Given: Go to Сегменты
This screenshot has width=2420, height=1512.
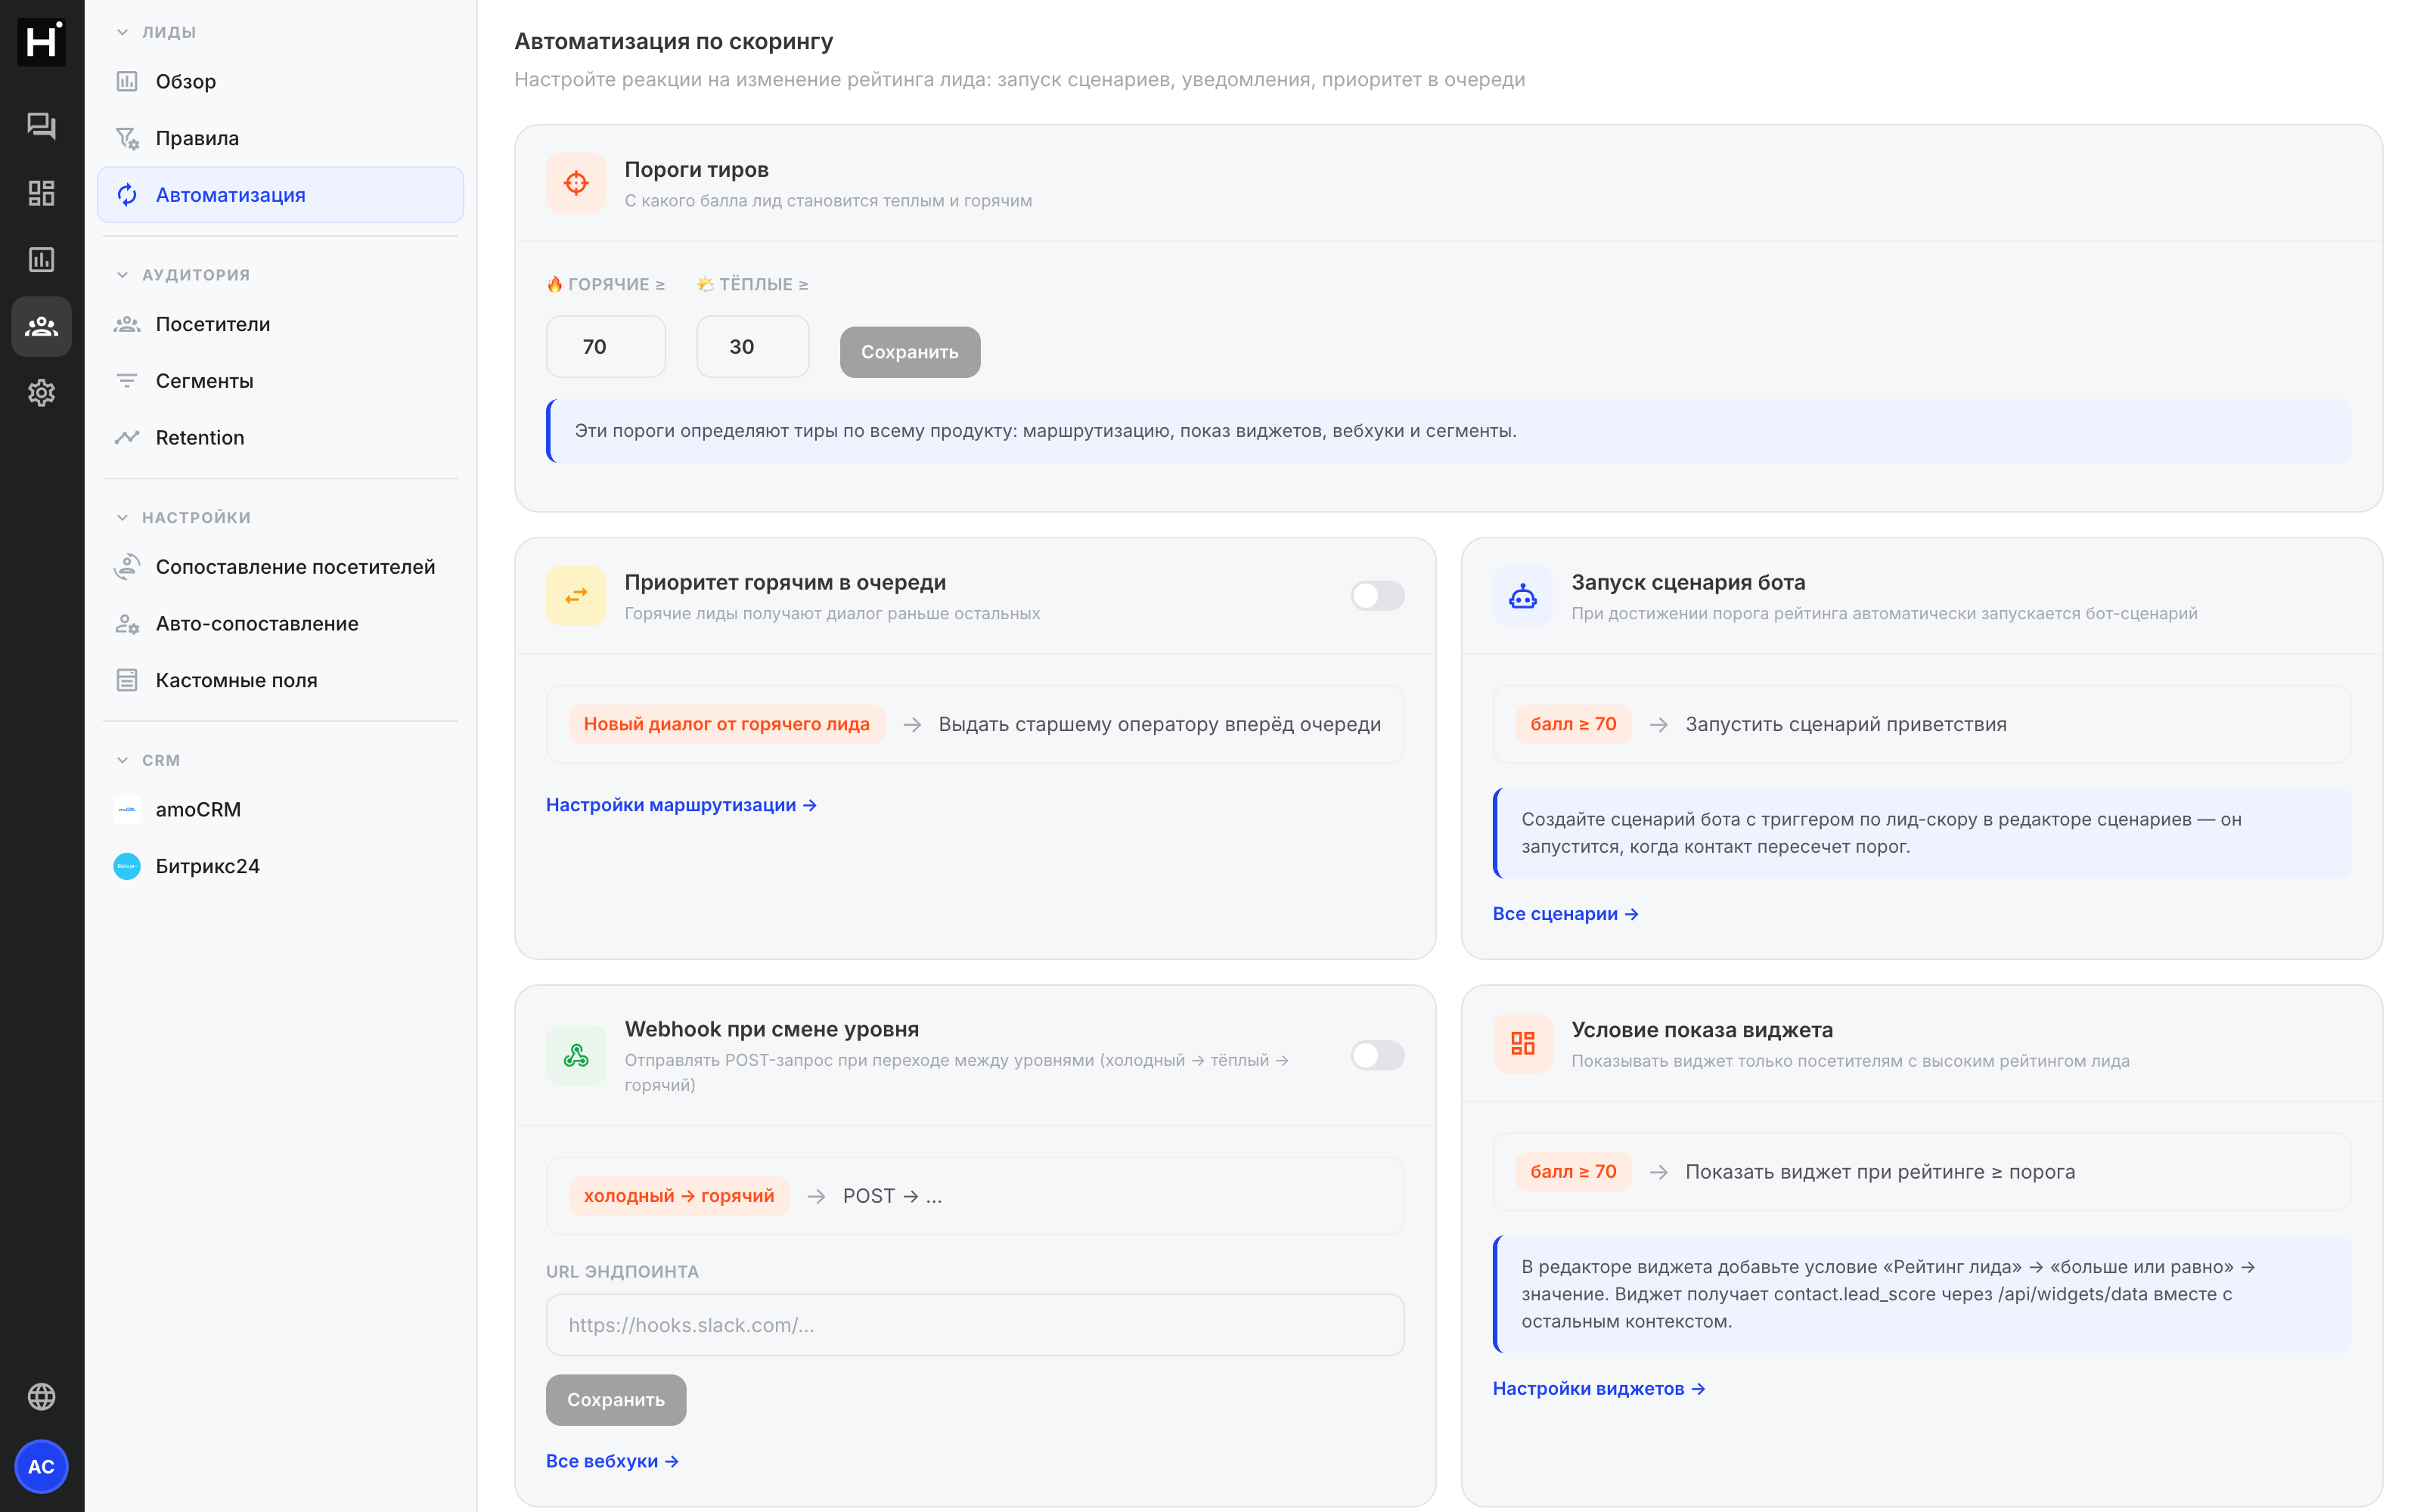Looking at the screenshot, I should tap(280, 381).
